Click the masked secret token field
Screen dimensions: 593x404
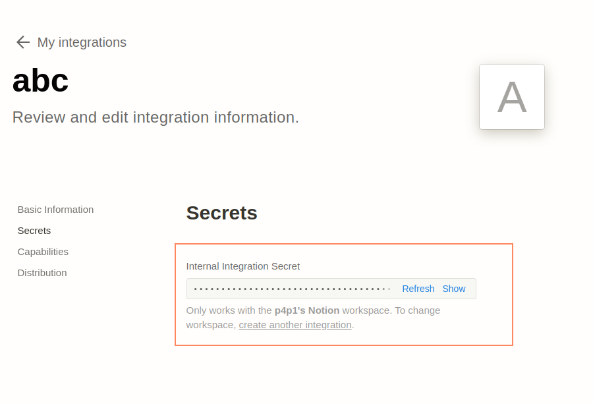(290, 289)
